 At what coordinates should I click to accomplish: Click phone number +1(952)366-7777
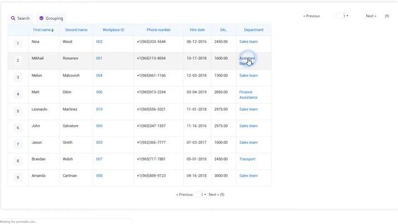point(151,142)
